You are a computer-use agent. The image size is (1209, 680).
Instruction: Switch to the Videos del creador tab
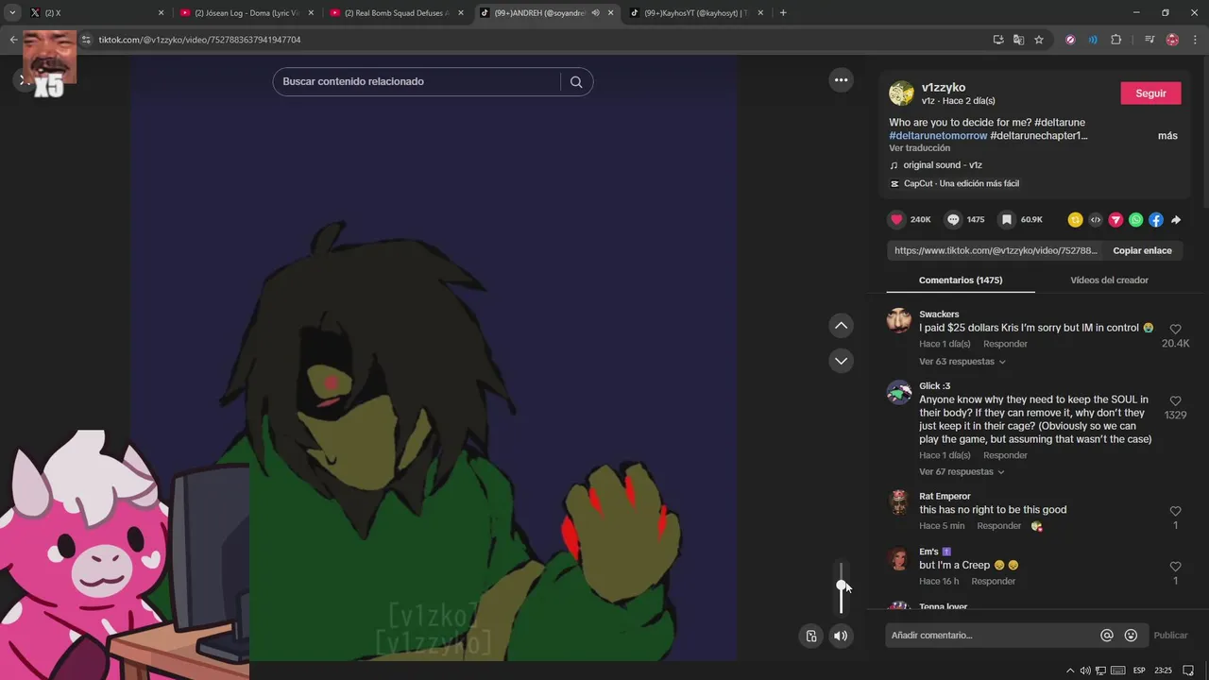tap(1109, 280)
